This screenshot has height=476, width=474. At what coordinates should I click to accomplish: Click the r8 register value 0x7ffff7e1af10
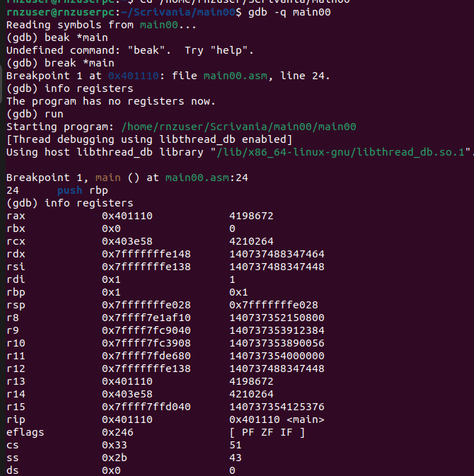[x=146, y=318]
